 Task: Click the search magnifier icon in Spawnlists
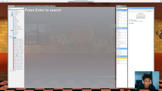point(24,8)
